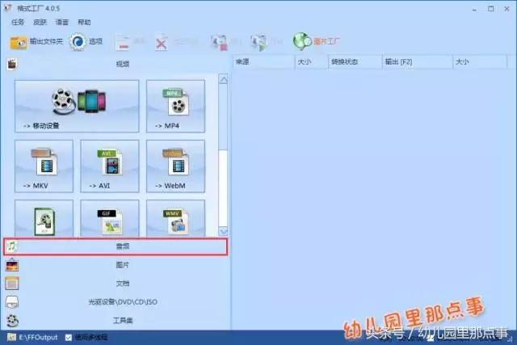Choose the -> WebM conversion tile

(x=175, y=166)
